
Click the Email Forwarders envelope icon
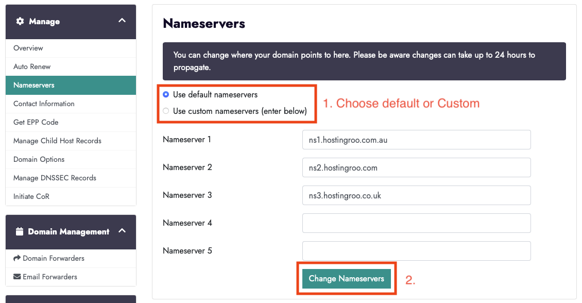pos(17,277)
